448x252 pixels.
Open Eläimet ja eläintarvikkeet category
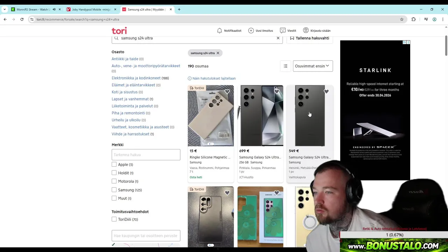(133, 85)
